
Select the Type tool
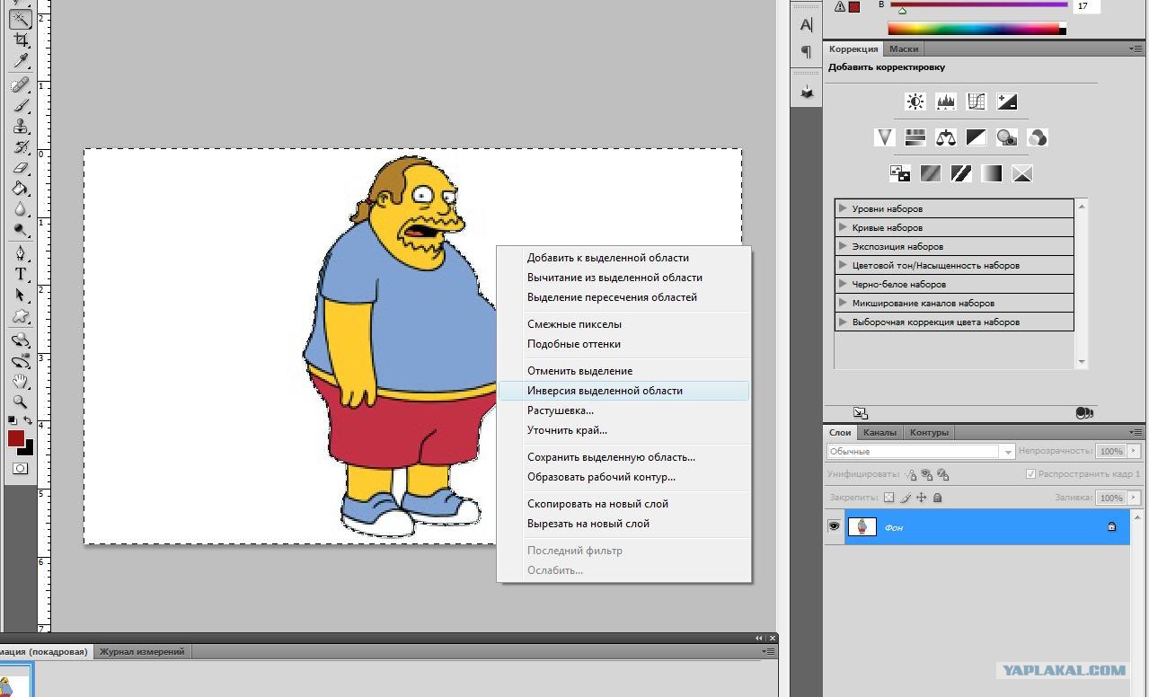click(20, 274)
